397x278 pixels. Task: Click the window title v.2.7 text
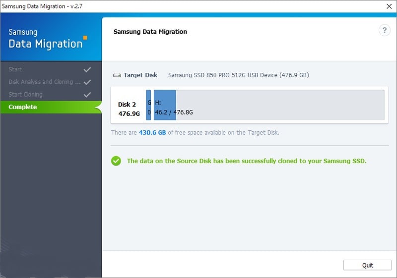42,6
